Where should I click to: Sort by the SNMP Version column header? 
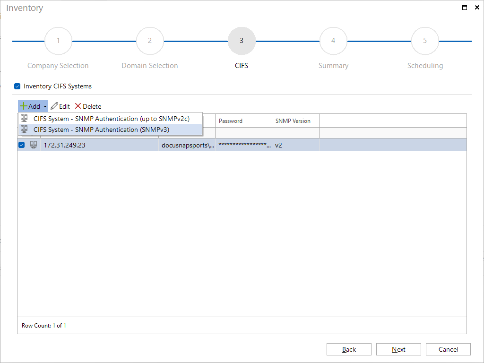296,121
